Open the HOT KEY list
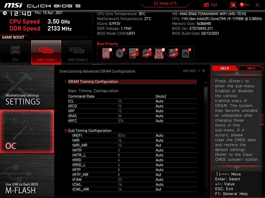 tap(189, 71)
